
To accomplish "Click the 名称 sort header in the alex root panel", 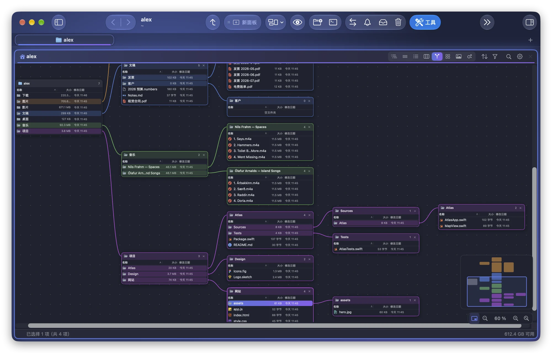I will (19, 90).
